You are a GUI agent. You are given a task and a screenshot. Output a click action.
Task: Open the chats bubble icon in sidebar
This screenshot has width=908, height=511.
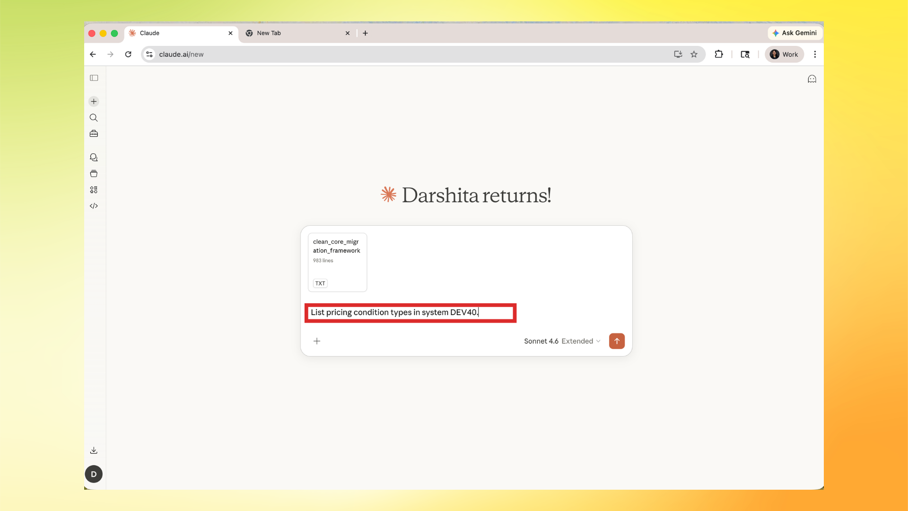pos(94,157)
